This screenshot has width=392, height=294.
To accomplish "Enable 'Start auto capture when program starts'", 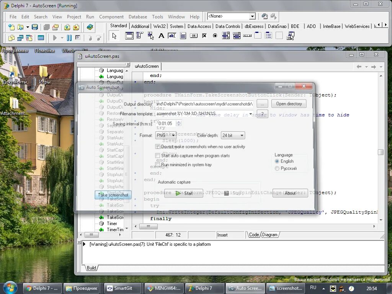I will (157, 156).
